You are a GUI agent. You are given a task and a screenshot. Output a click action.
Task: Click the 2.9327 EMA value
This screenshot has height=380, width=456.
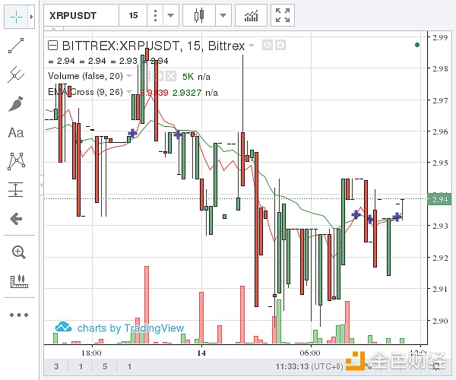click(187, 93)
